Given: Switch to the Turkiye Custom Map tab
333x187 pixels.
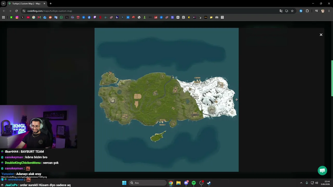Looking at the screenshot, I should pyautogui.click(x=27, y=4).
